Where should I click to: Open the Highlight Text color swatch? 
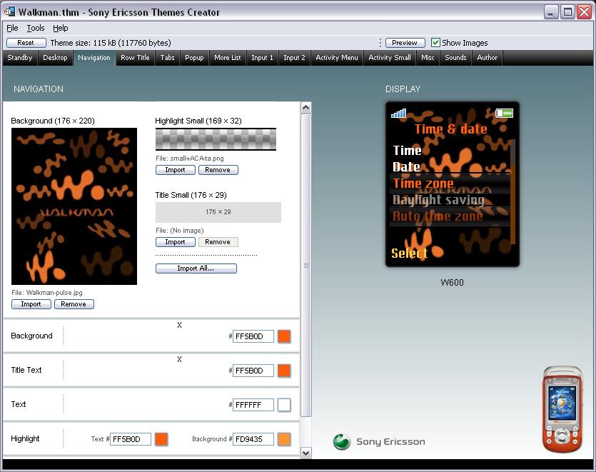click(x=161, y=439)
